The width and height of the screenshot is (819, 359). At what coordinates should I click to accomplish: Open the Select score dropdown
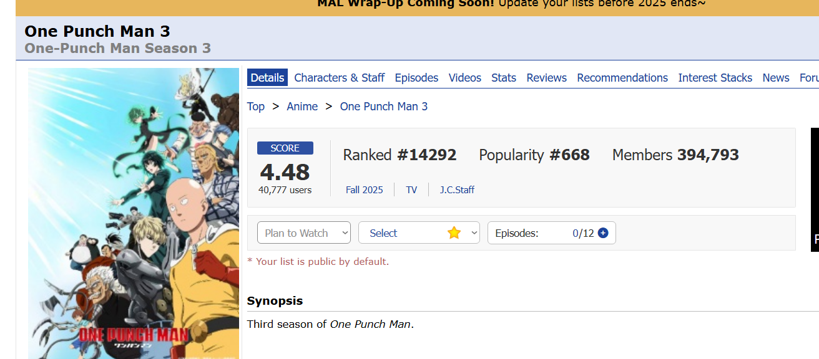[419, 233]
